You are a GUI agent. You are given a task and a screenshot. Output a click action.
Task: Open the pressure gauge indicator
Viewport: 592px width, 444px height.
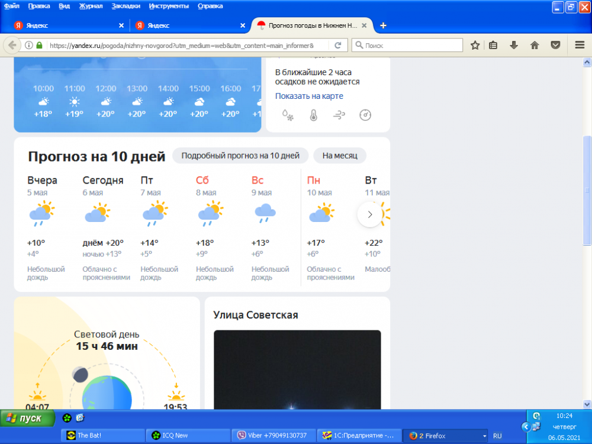pos(365,116)
